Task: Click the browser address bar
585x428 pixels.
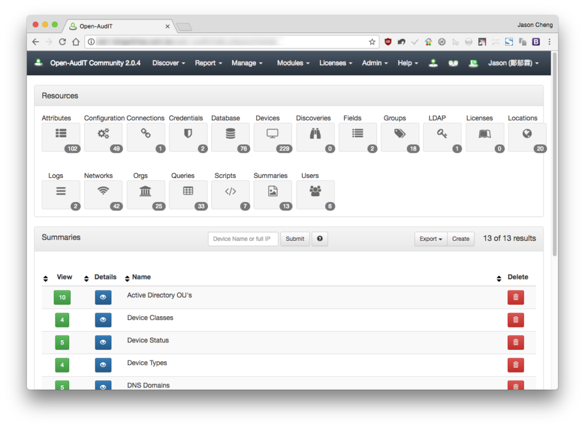Action: tap(231, 42)
